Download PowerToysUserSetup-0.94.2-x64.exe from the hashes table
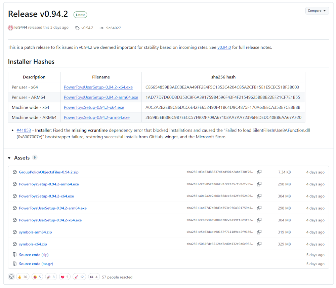The height and width of the screenshot is (288, 336). pos(98,87)
